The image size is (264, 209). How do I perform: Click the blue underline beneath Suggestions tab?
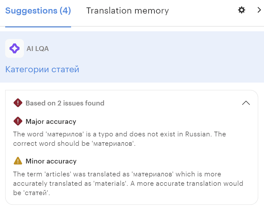pos(38,27)
